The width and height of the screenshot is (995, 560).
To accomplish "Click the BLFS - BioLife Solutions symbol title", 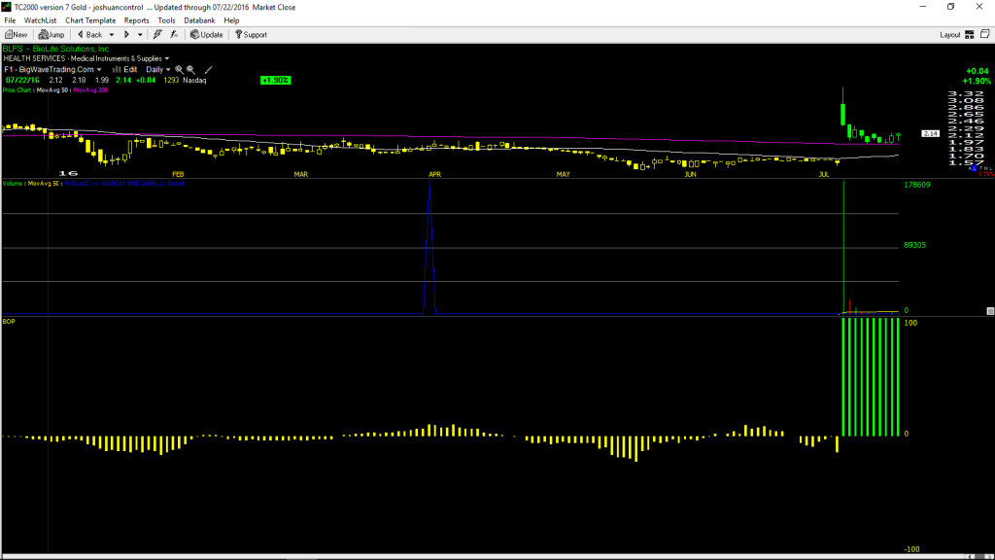I will pos(56,49).
